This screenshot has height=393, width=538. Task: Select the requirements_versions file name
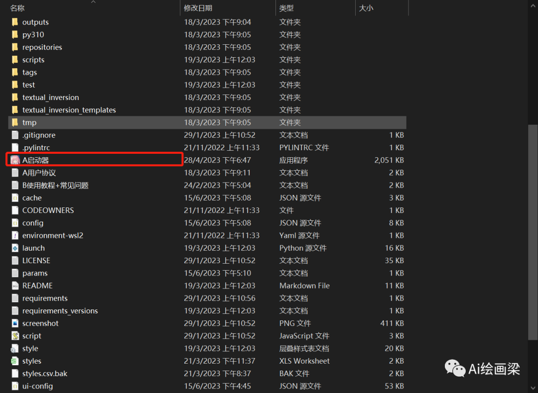click(x=60, y=311)
